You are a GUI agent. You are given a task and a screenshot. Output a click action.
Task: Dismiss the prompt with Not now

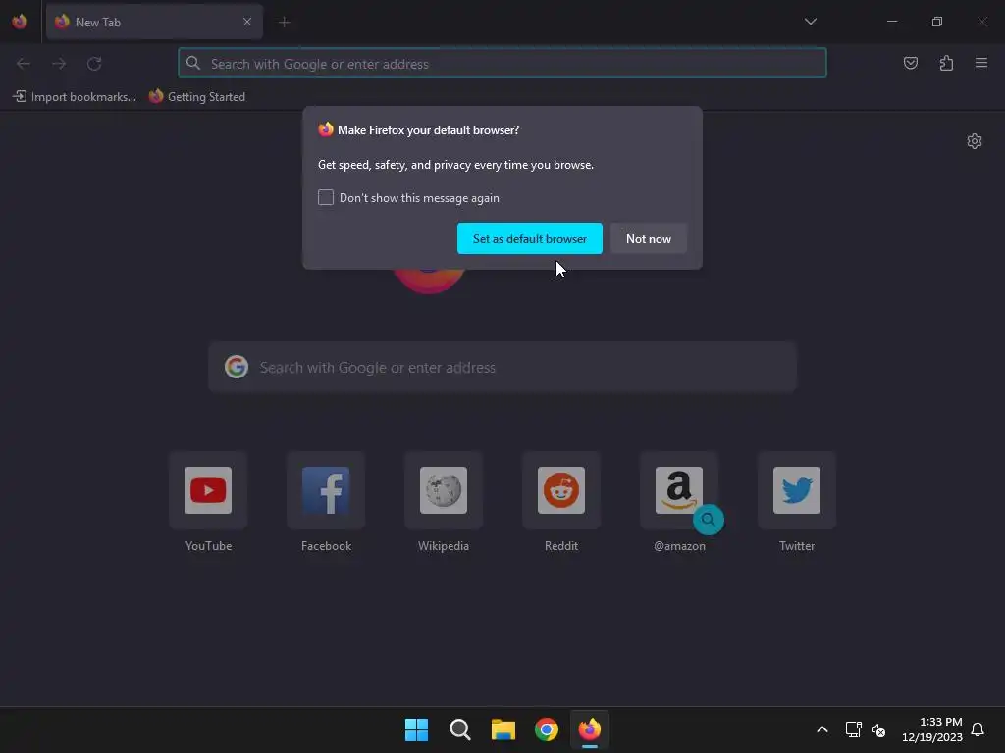click(x=648, y=238)
